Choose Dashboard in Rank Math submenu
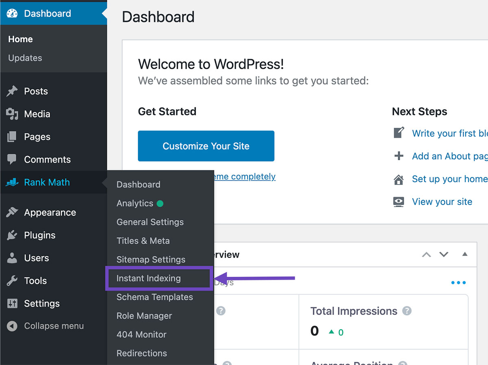The height and width of the screenshot is (365, 488). point(138,184)
